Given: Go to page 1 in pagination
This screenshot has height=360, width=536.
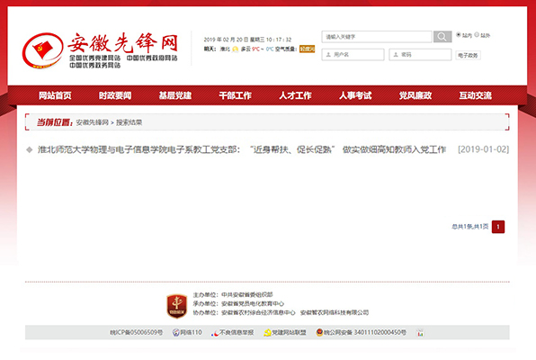Looking at the screenshot, I should click(x=498, y=227).
